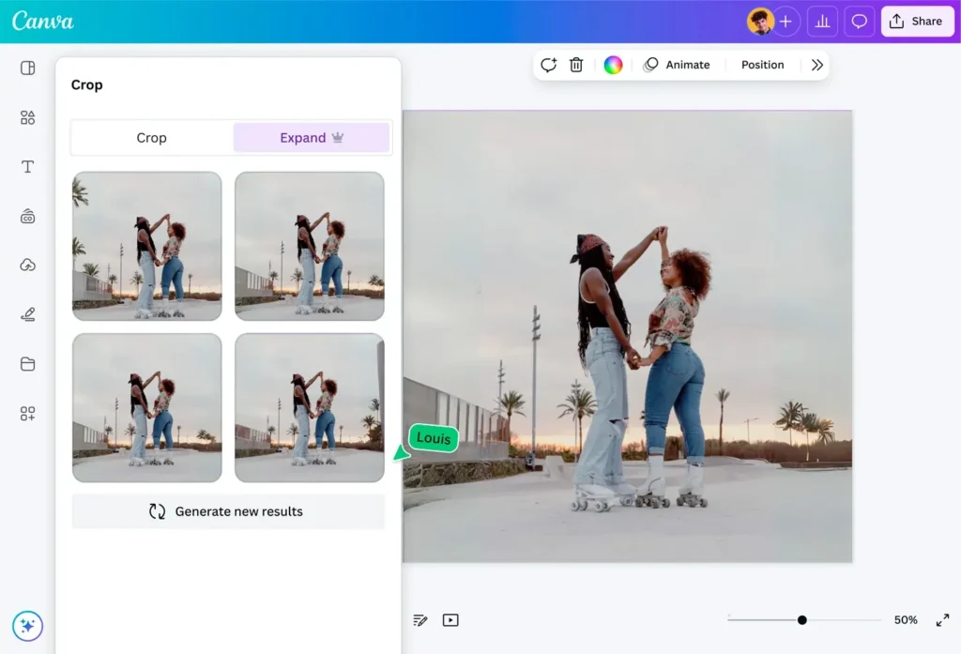This screenshot has height=654, width=961.
Task: Open the Draw tool
Action: (27, 313)
